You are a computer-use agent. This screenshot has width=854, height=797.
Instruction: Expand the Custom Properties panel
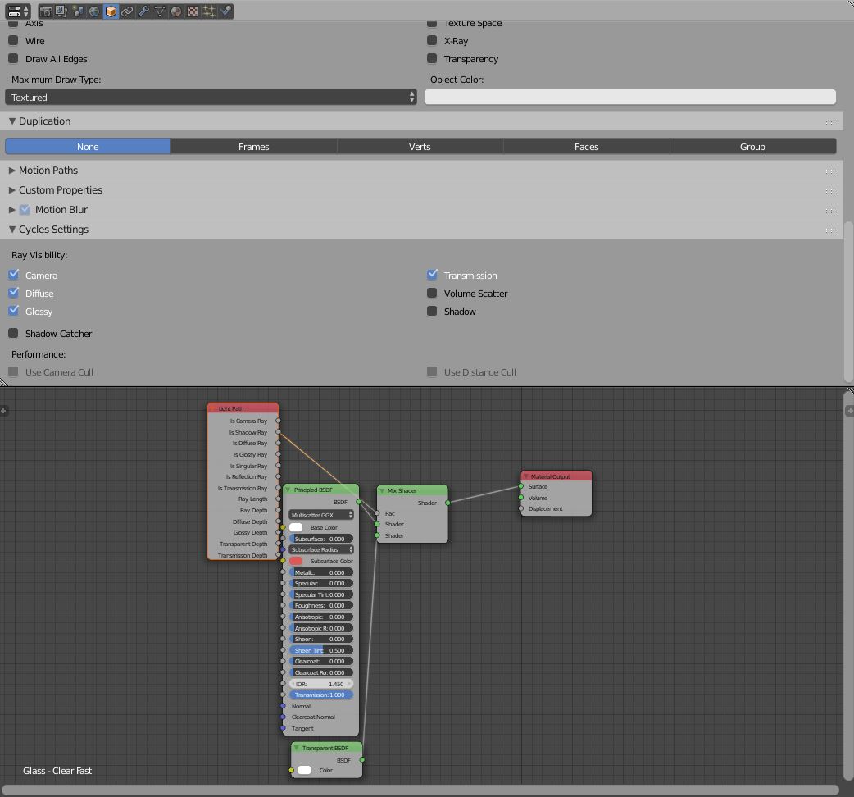tap(12, 190)
